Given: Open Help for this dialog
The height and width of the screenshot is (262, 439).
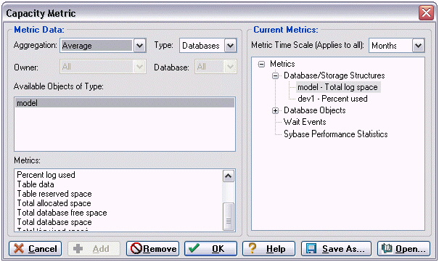Looking at the screenshot, I should pos(268,248).
